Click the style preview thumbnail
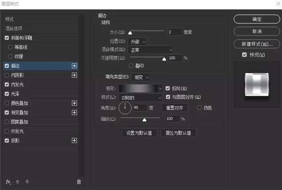This screenshot has height=190, width=282. pos(257,84)
